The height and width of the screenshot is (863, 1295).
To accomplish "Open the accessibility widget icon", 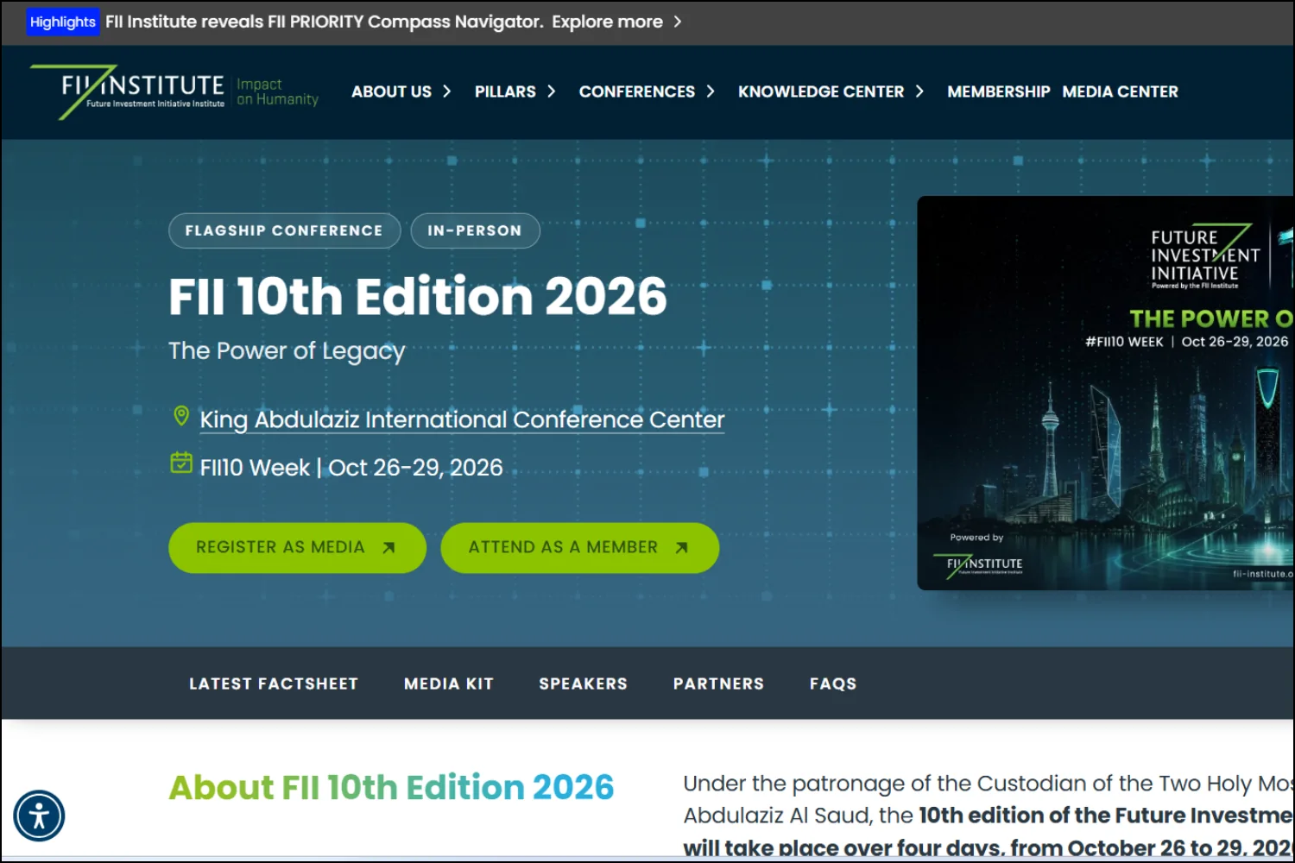I will [x=39, y=816].
